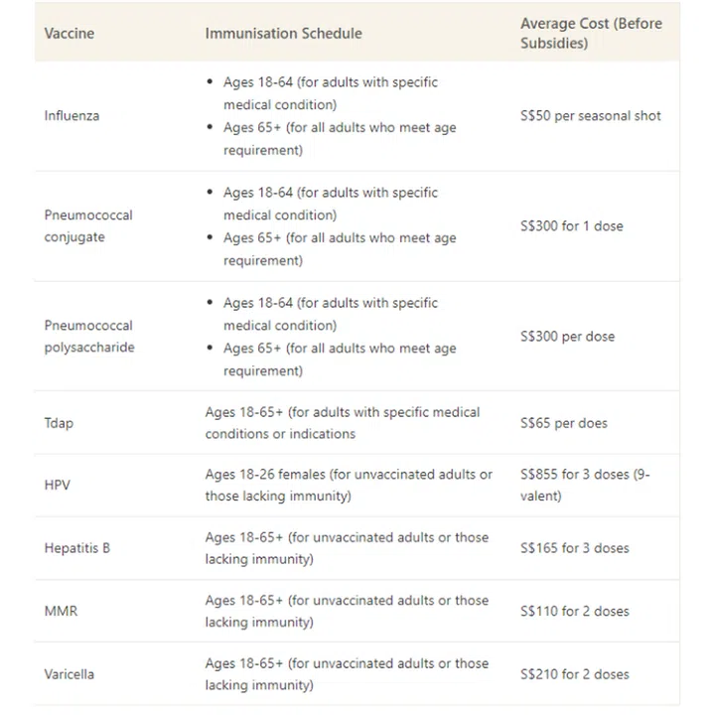Image resolution: width=715 pixels, height=715 pixels.
Task: Click the Tdap vaccine name cell
Action: point(59,423)
